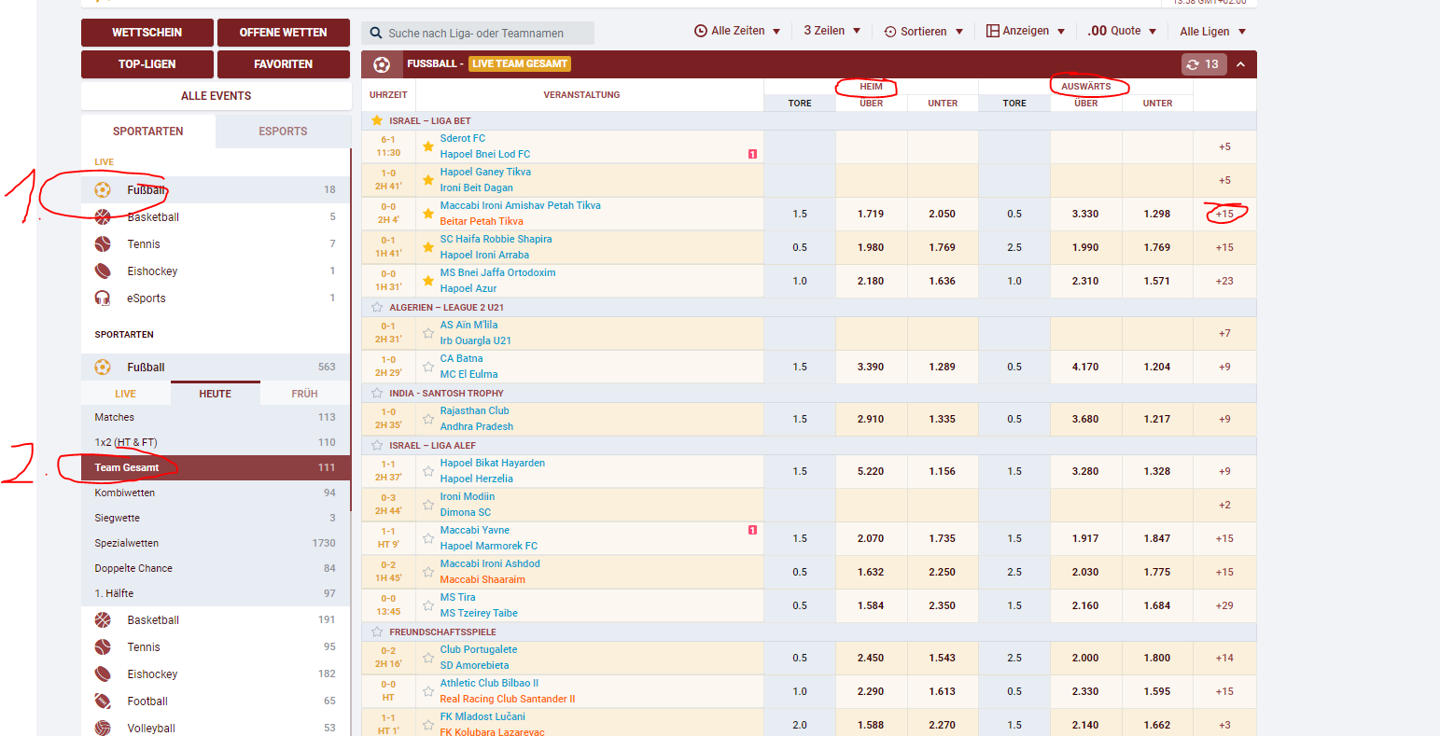Click the search magnifier icon
This screenshot has height=736, width=1440.
click(376, 34)
